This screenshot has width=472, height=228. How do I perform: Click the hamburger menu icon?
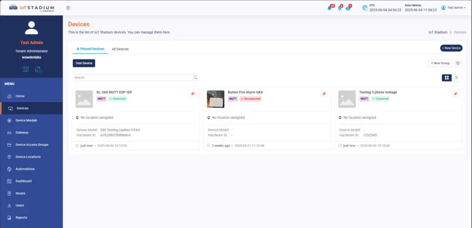(68, 8)
